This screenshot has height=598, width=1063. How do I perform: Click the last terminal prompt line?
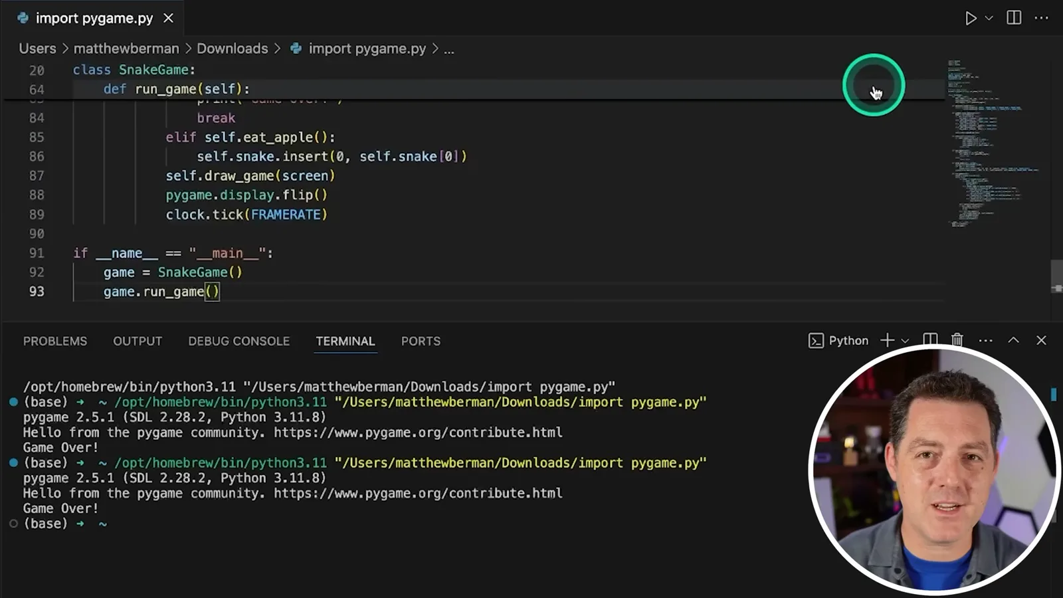[65, 524]
